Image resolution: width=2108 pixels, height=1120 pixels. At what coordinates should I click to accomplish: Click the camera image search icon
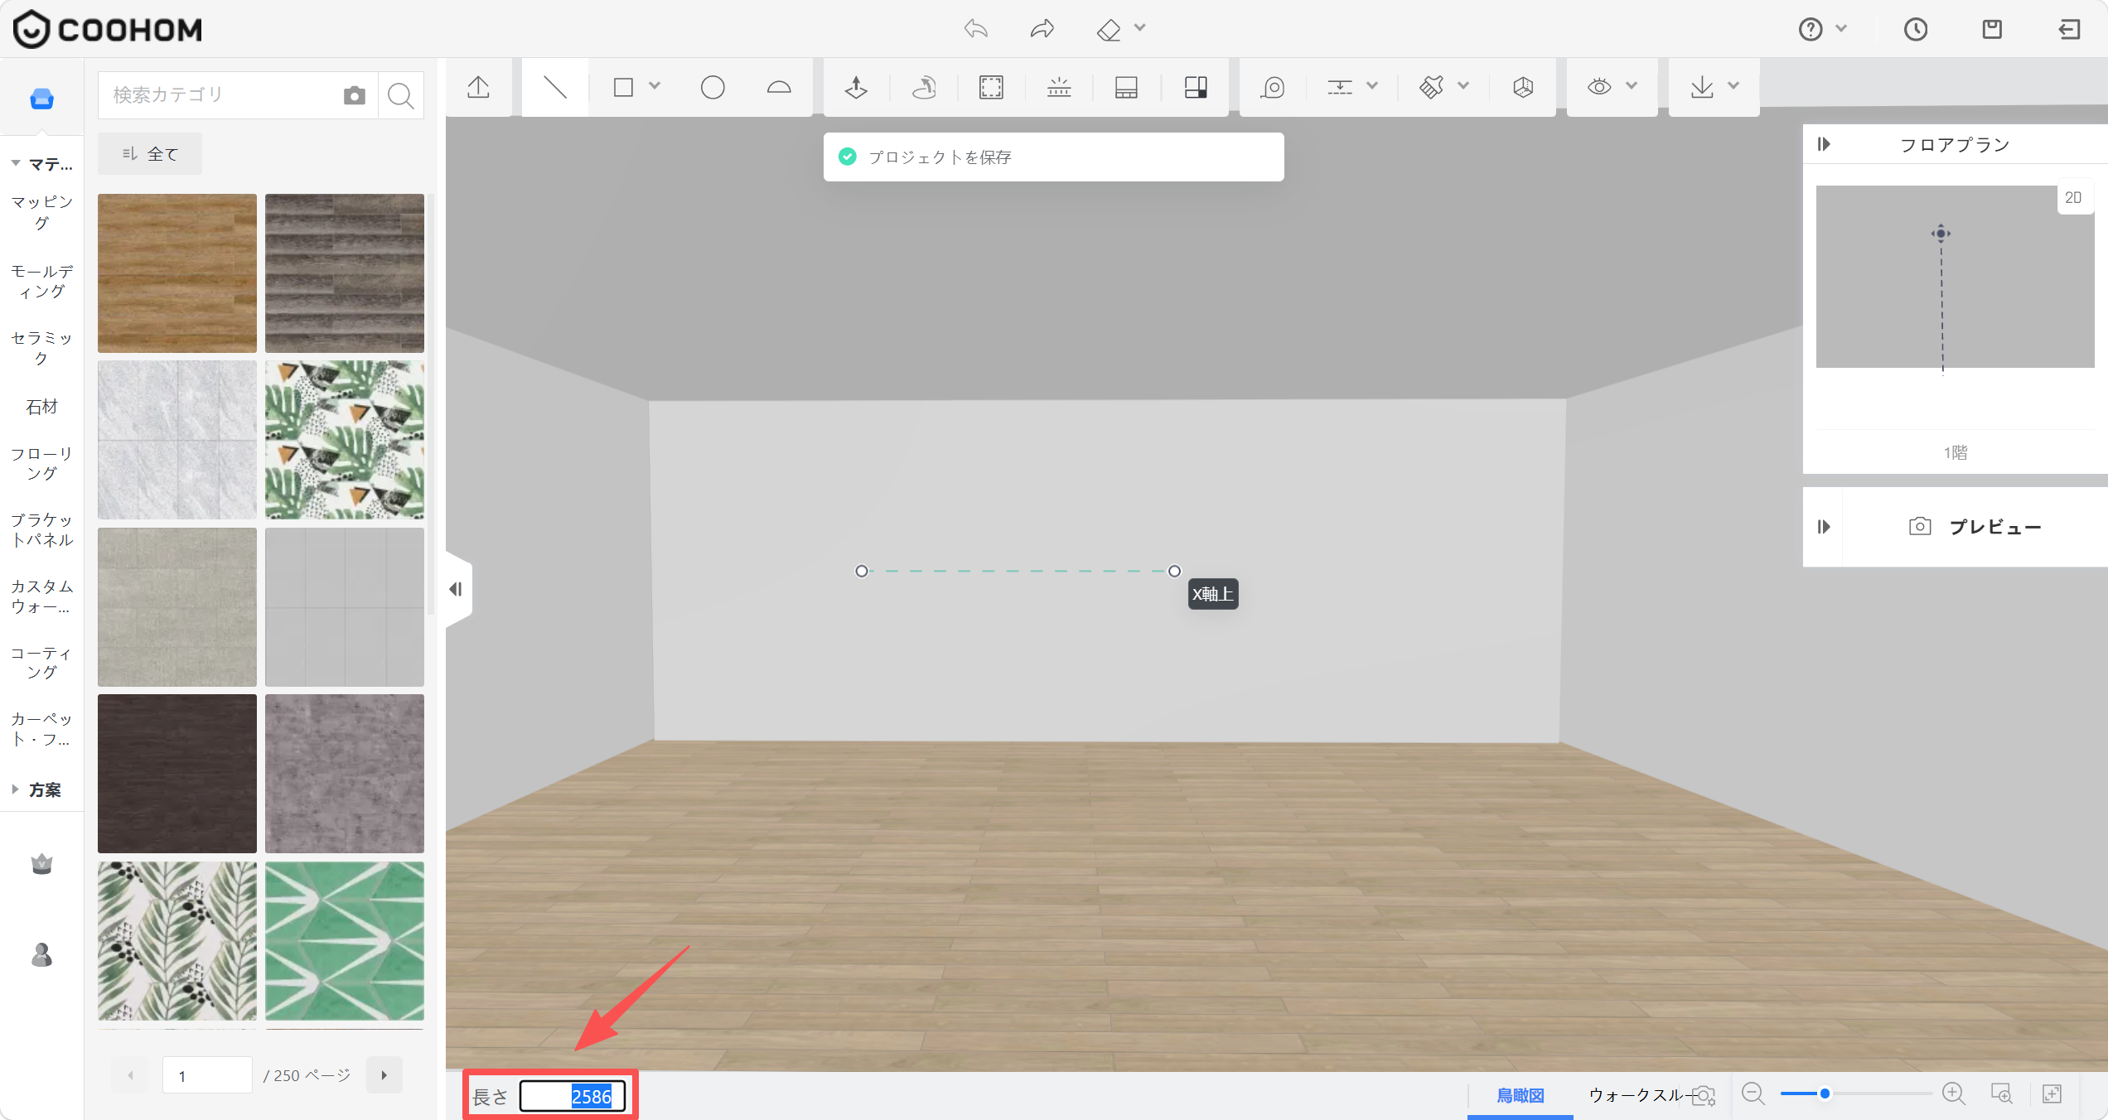[x=355, y=95]
